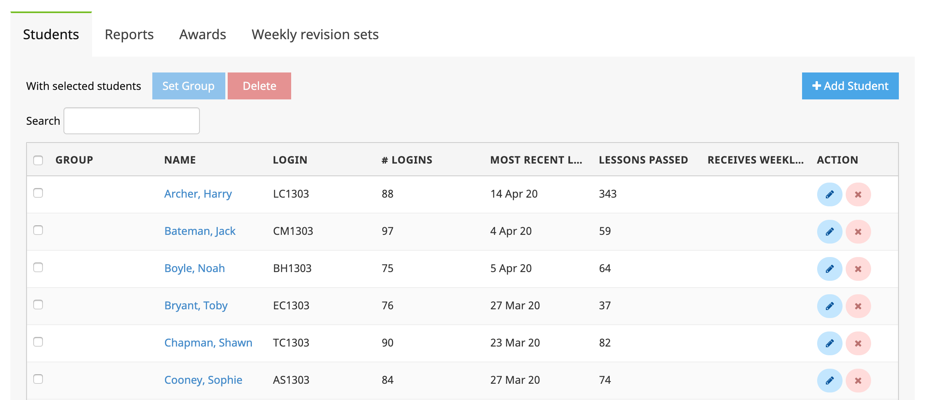The height and width of the screenshot is (400, 929).
Task: Open the edit pencil for Bryant, Toby
Action: [829, 306]
